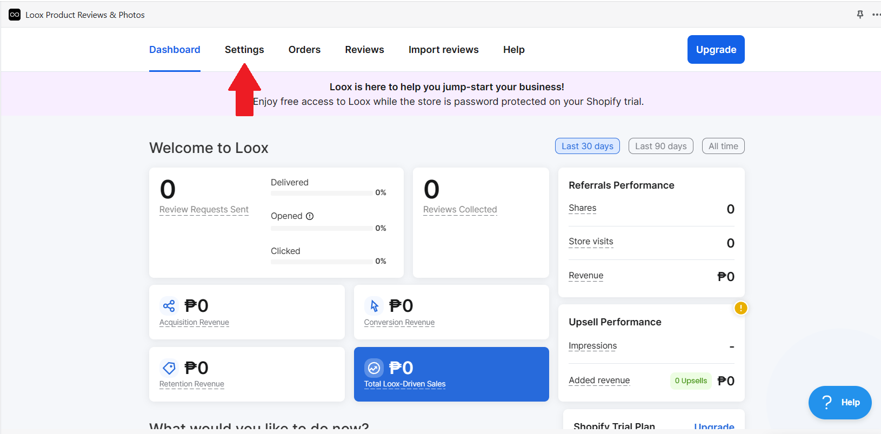Click the info icon next to Opened
Viewport: 881px width, 434px height.
pyautogui.click(x=310, y=216)
